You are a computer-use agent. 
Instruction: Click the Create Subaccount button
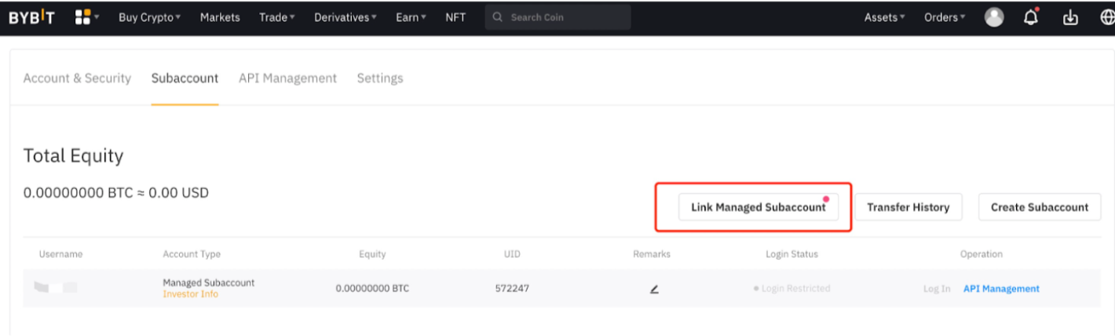pos(1039,207)
